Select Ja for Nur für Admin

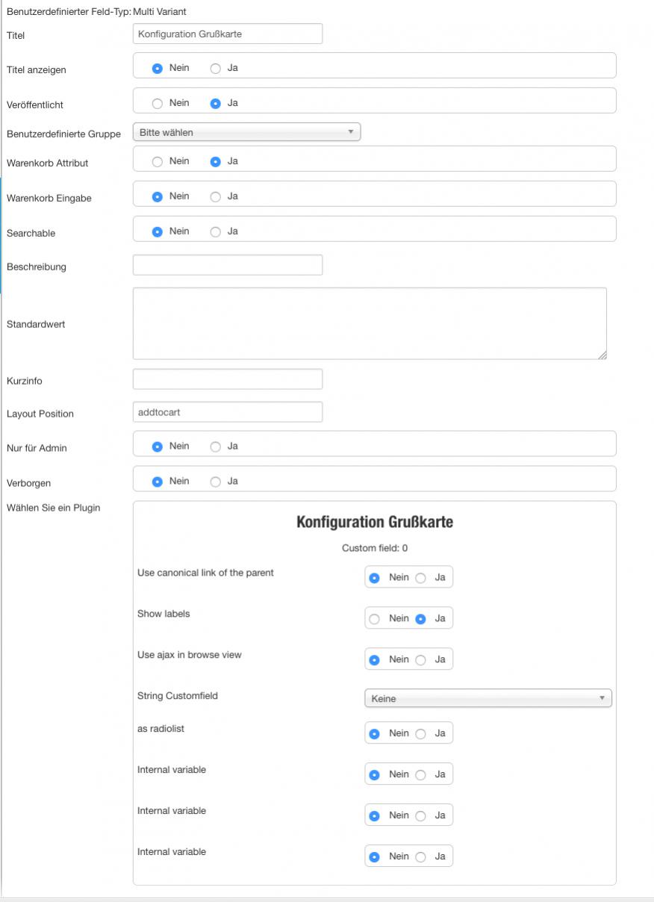click(x=216, y=447)
